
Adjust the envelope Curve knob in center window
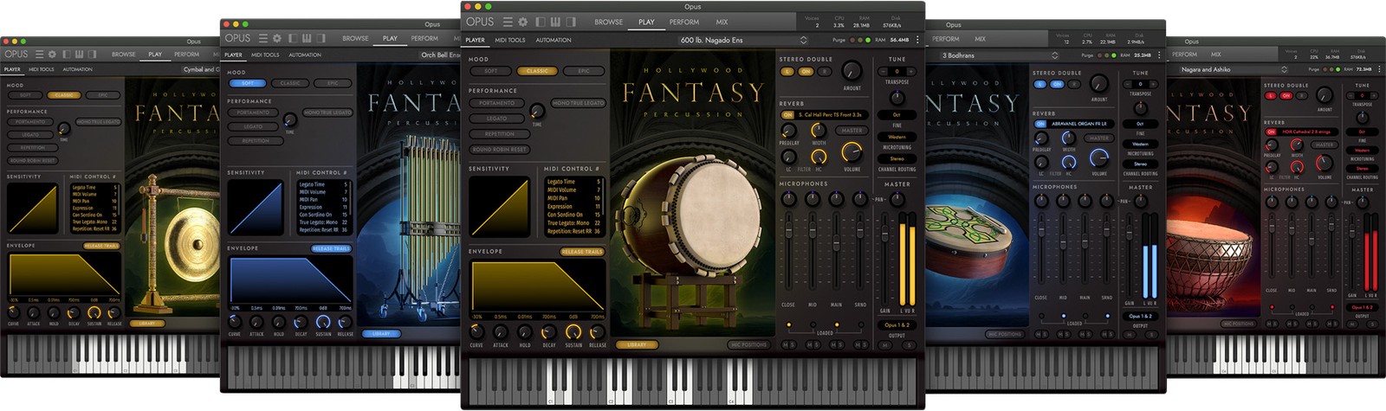click(x=476, y=332)
